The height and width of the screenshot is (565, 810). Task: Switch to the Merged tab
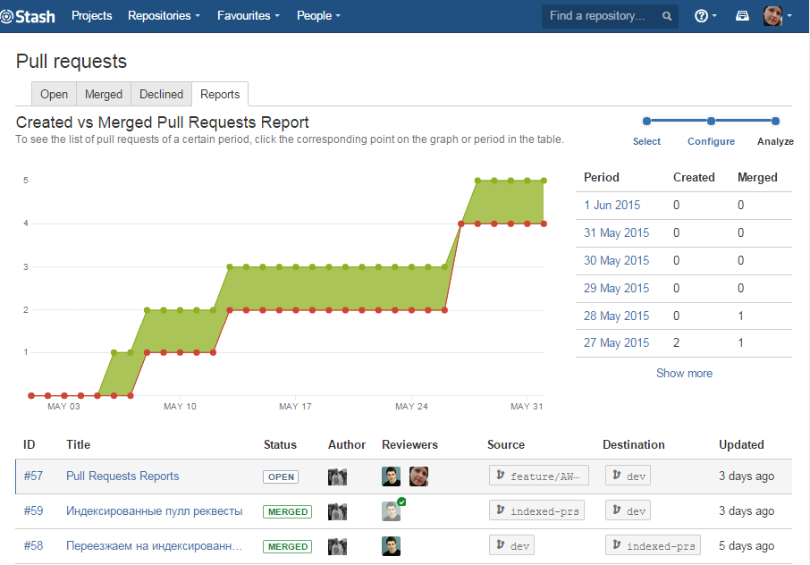coord(104,94)
